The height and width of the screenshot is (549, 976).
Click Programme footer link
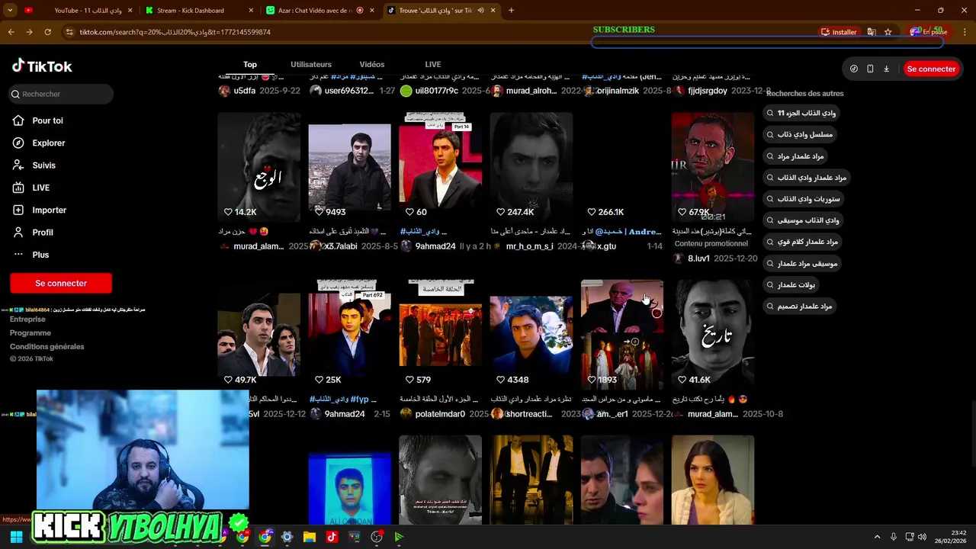(30, 333)
